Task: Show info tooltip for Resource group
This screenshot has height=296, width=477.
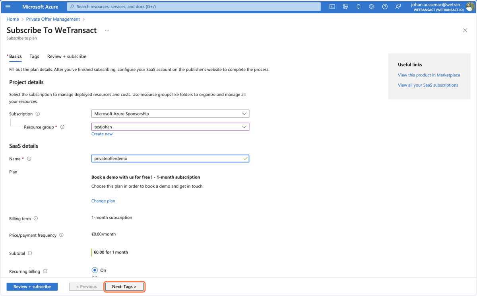Action: 62,127
